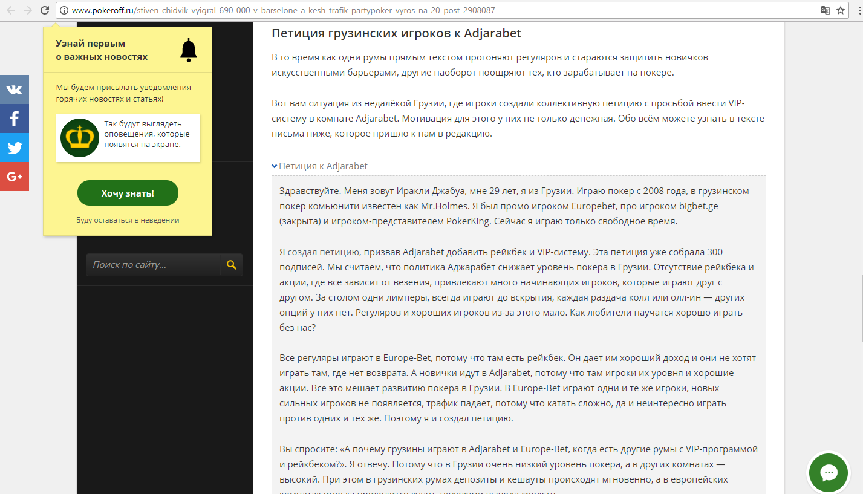Click the yellow crown notification logo
The width and height of the screenshot is (863, 494).
pos(80,138)
